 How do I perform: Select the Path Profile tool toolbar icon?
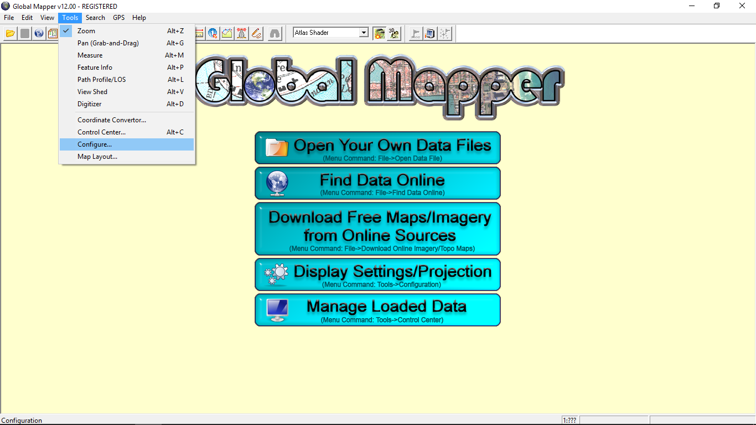(x=227, y=33)
